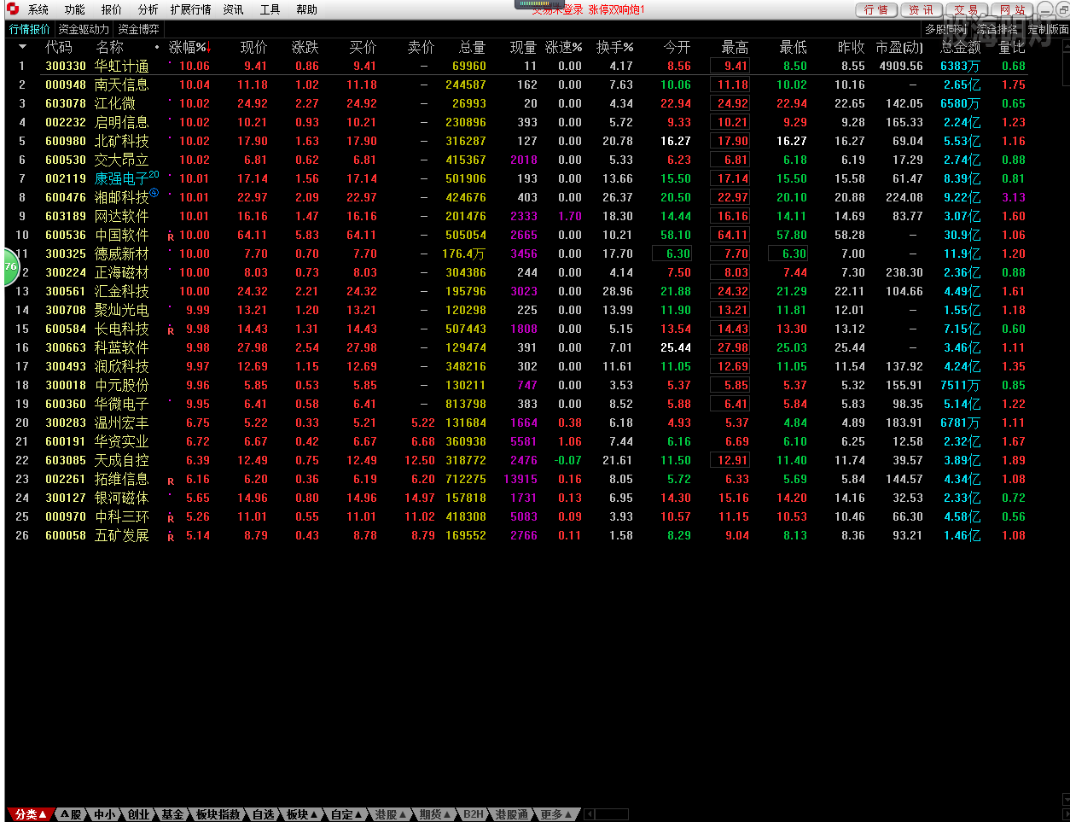Open the 帮助 menu
The image size is (1070, 822).
(307, 9)
